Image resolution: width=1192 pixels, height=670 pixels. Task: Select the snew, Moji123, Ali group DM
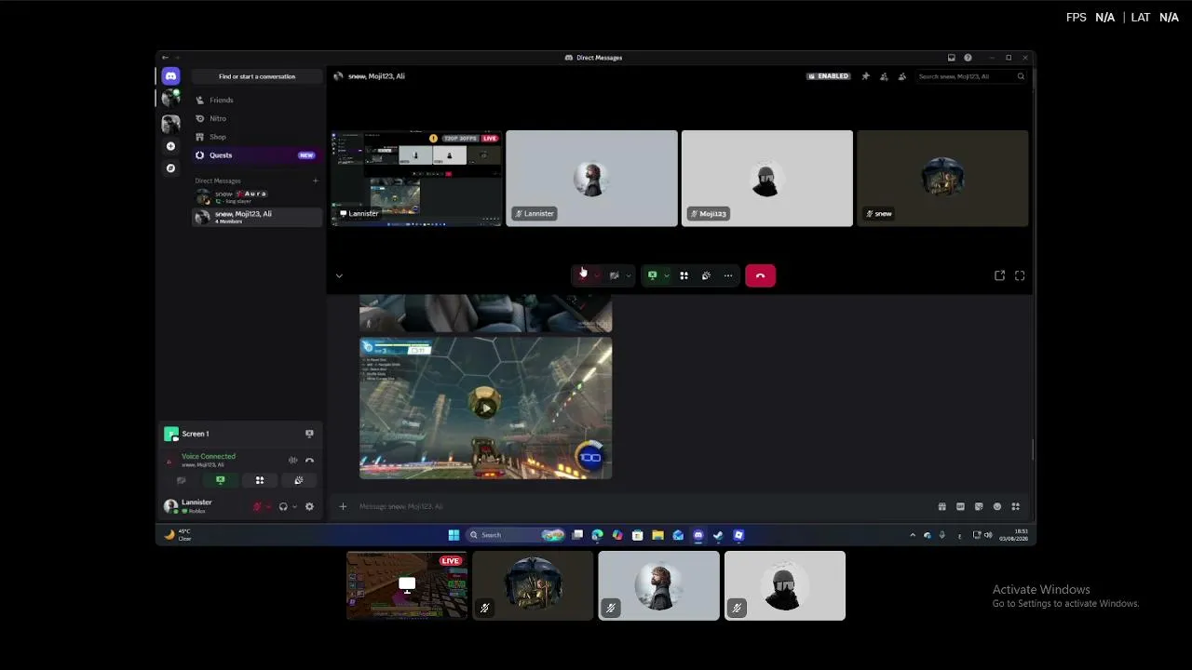[x=257, y=217]
